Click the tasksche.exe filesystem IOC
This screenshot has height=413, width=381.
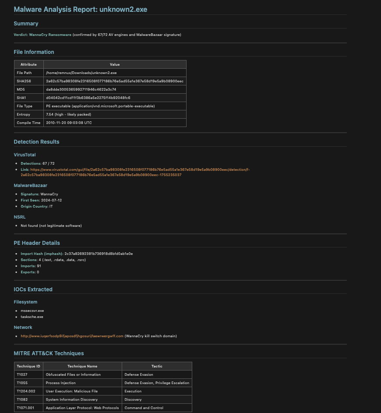32,317
